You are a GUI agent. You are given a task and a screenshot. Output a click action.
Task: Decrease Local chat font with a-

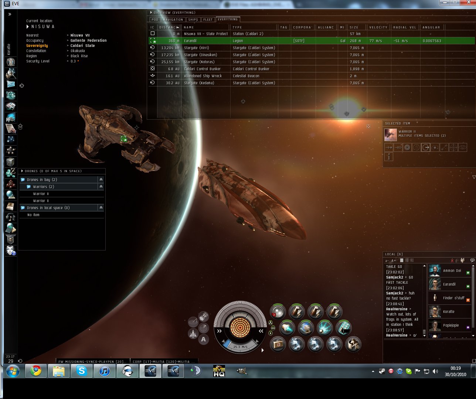tap(387, 260)
